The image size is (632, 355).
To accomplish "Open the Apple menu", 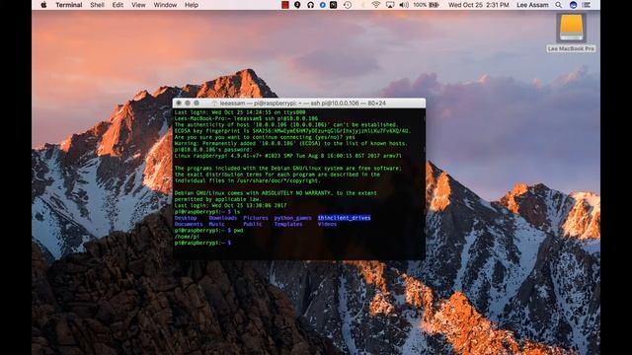I will point(43,5).
